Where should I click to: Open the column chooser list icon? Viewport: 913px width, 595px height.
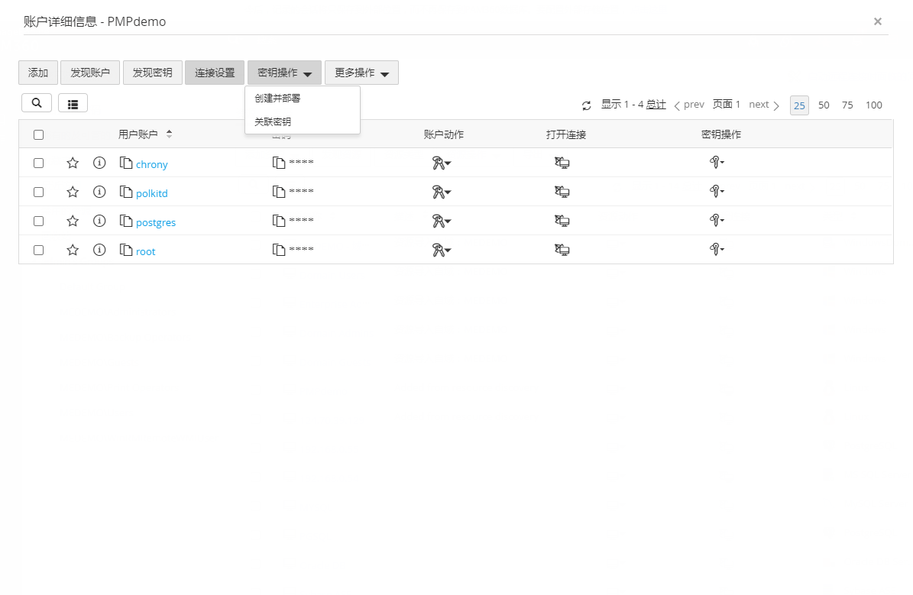tap(73, 104)
